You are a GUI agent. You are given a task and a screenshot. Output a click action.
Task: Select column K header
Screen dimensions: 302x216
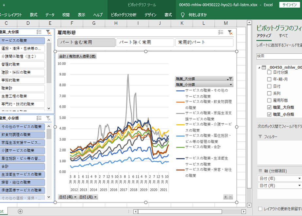click(x=182, y=23)
